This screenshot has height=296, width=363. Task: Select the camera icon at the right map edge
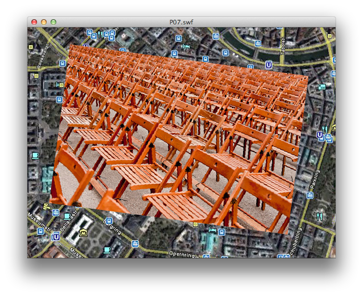point(322,86)
